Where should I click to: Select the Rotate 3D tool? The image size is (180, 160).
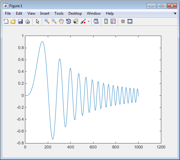[68, 21]
